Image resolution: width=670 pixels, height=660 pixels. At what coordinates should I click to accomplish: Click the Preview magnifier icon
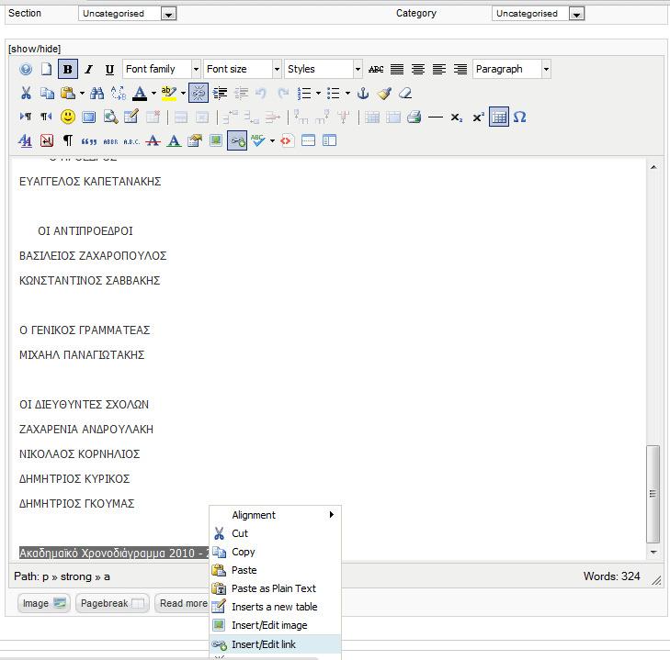pos(110,117)
